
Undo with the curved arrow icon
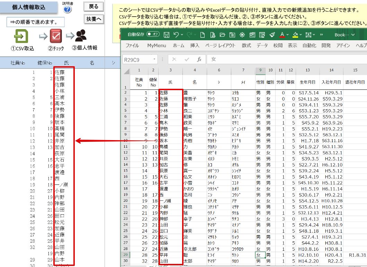click(176, 35)
